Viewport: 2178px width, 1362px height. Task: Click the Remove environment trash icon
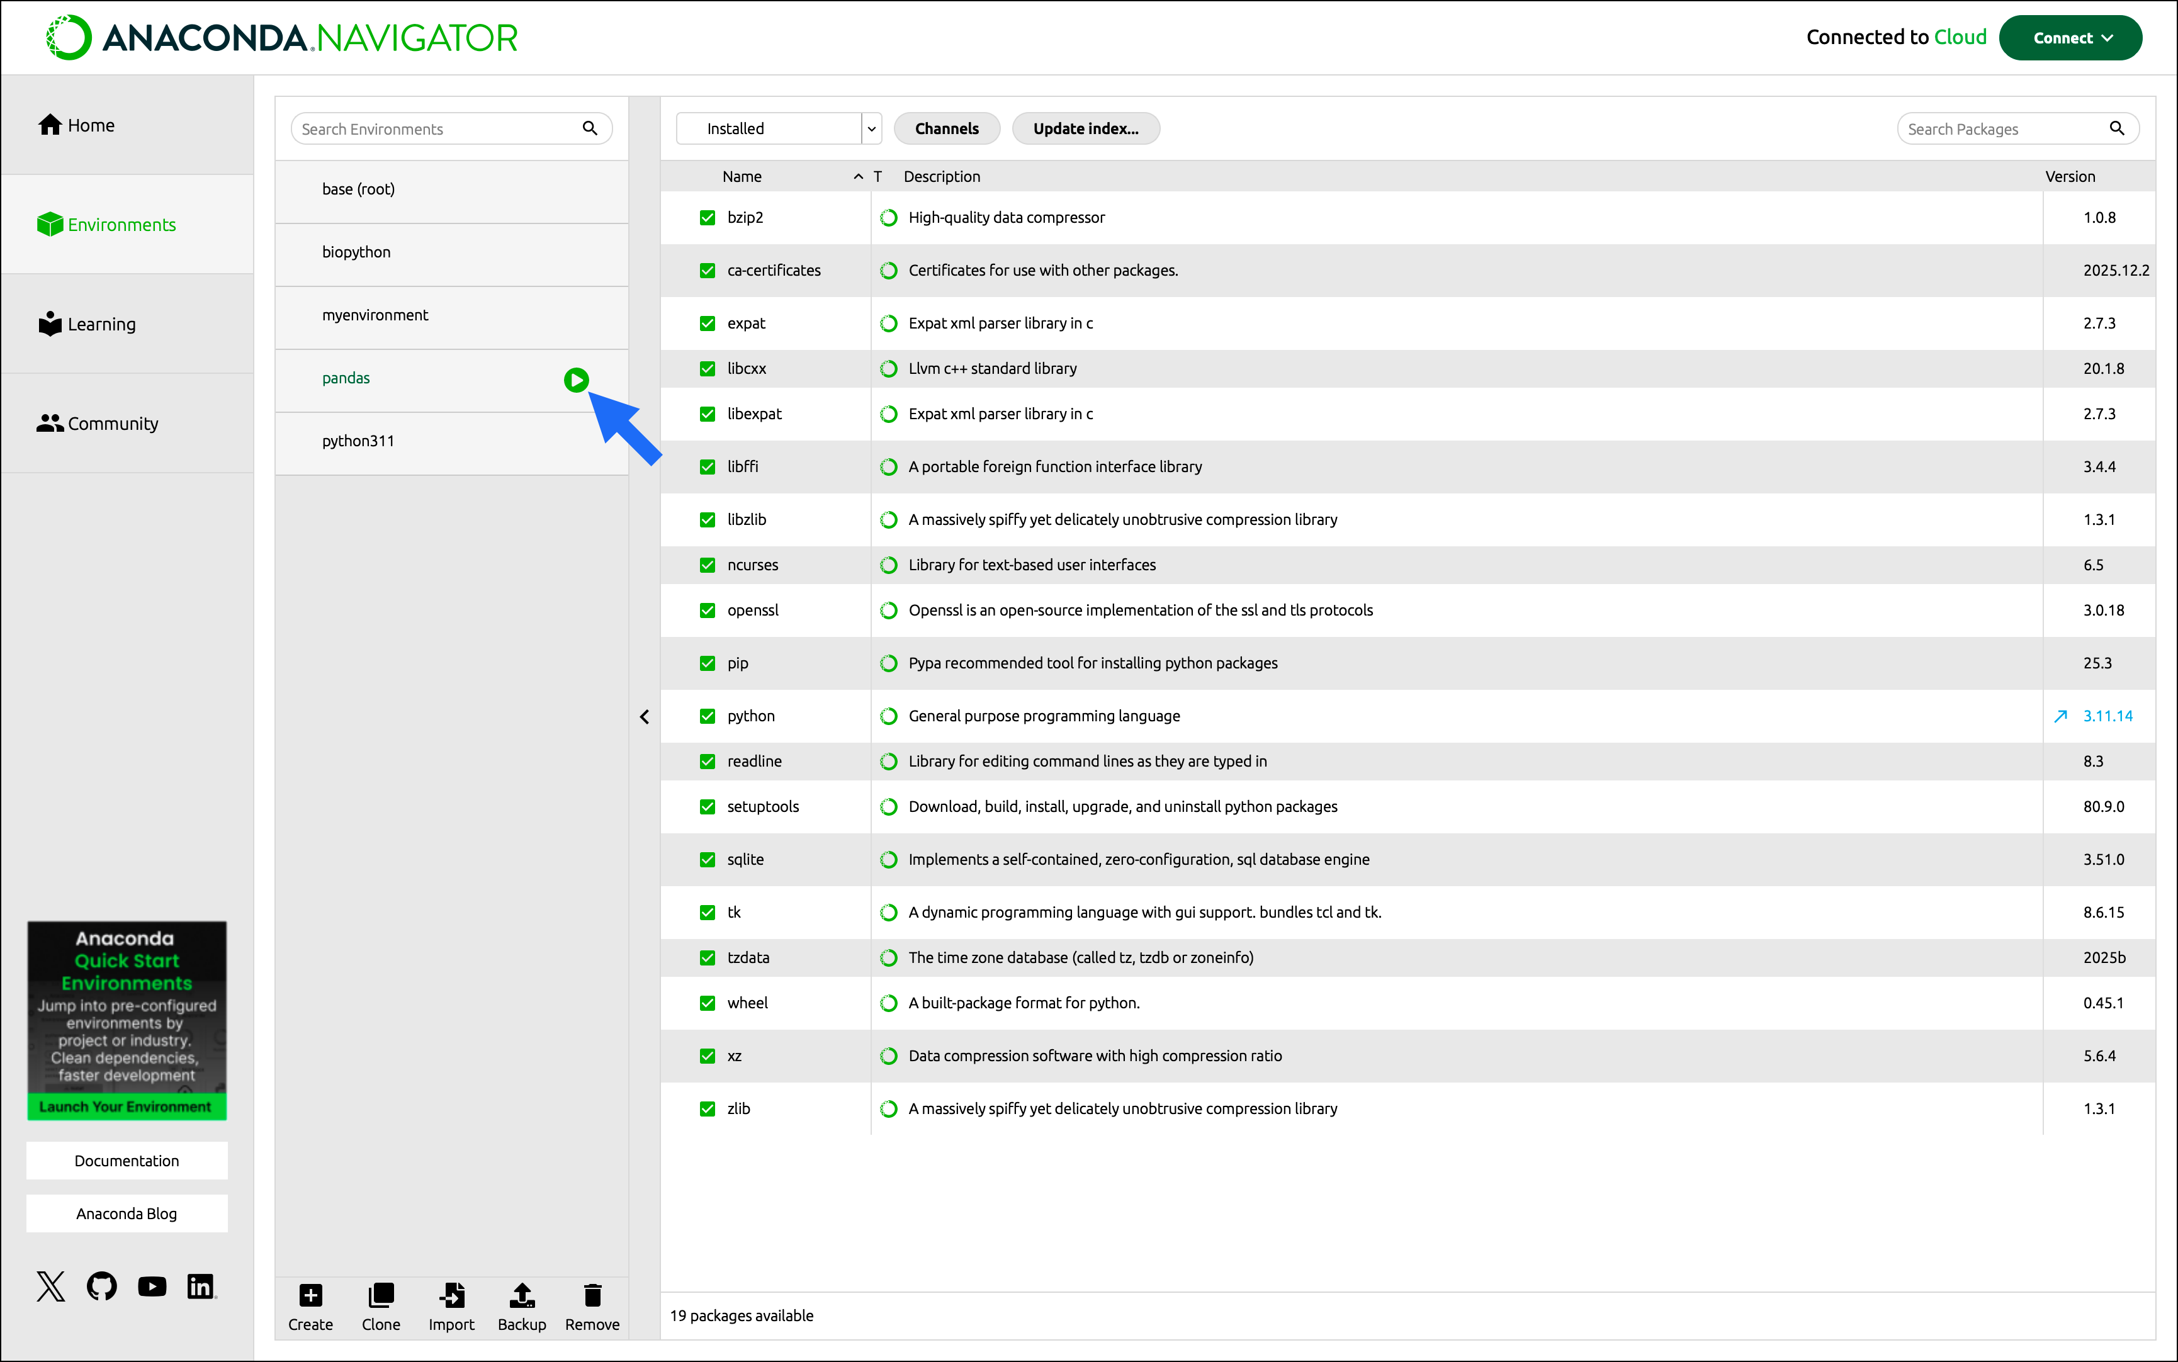point(592,1295)
